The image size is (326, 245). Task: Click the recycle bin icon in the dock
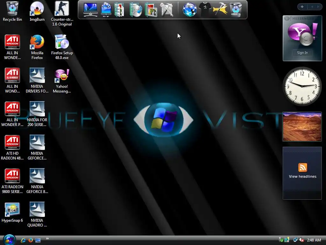236,10
